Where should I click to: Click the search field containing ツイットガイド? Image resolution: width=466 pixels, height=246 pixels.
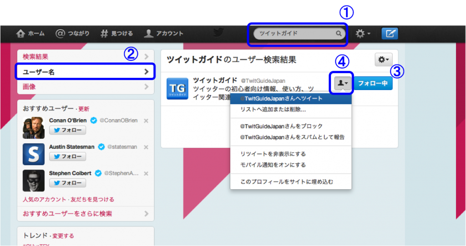pos(299,34)
